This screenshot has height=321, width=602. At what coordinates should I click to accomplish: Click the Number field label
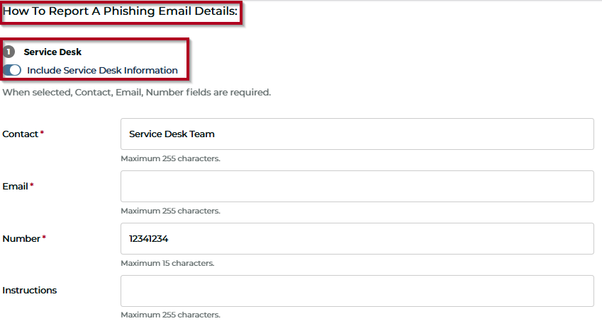click(x=21, y=239)
